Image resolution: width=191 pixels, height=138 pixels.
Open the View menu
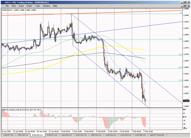click(x=14, y=6)
